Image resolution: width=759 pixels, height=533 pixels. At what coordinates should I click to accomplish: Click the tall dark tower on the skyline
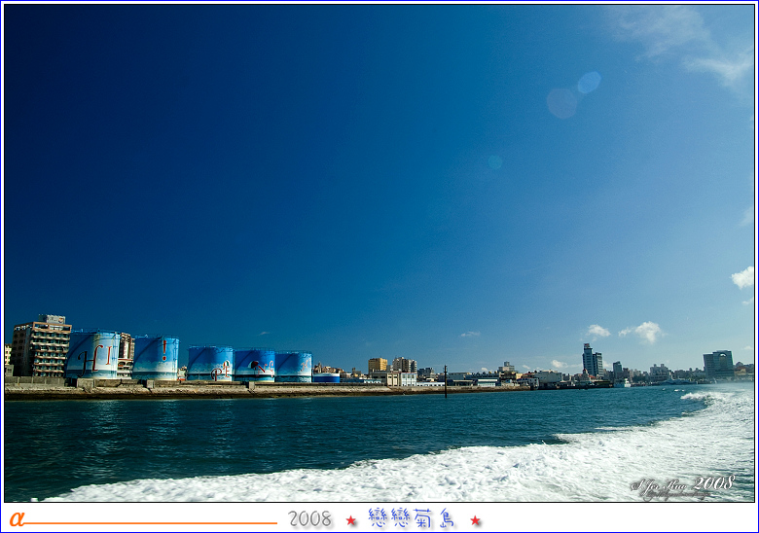590,360
